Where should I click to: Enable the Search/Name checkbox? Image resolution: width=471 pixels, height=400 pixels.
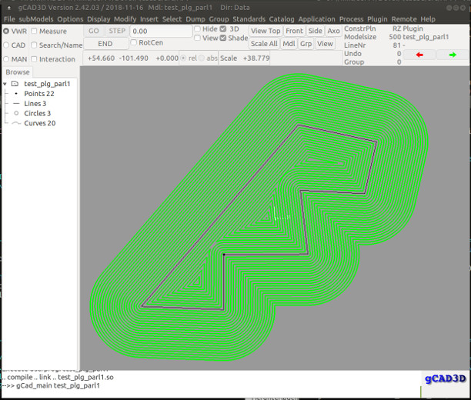(34, 45)
